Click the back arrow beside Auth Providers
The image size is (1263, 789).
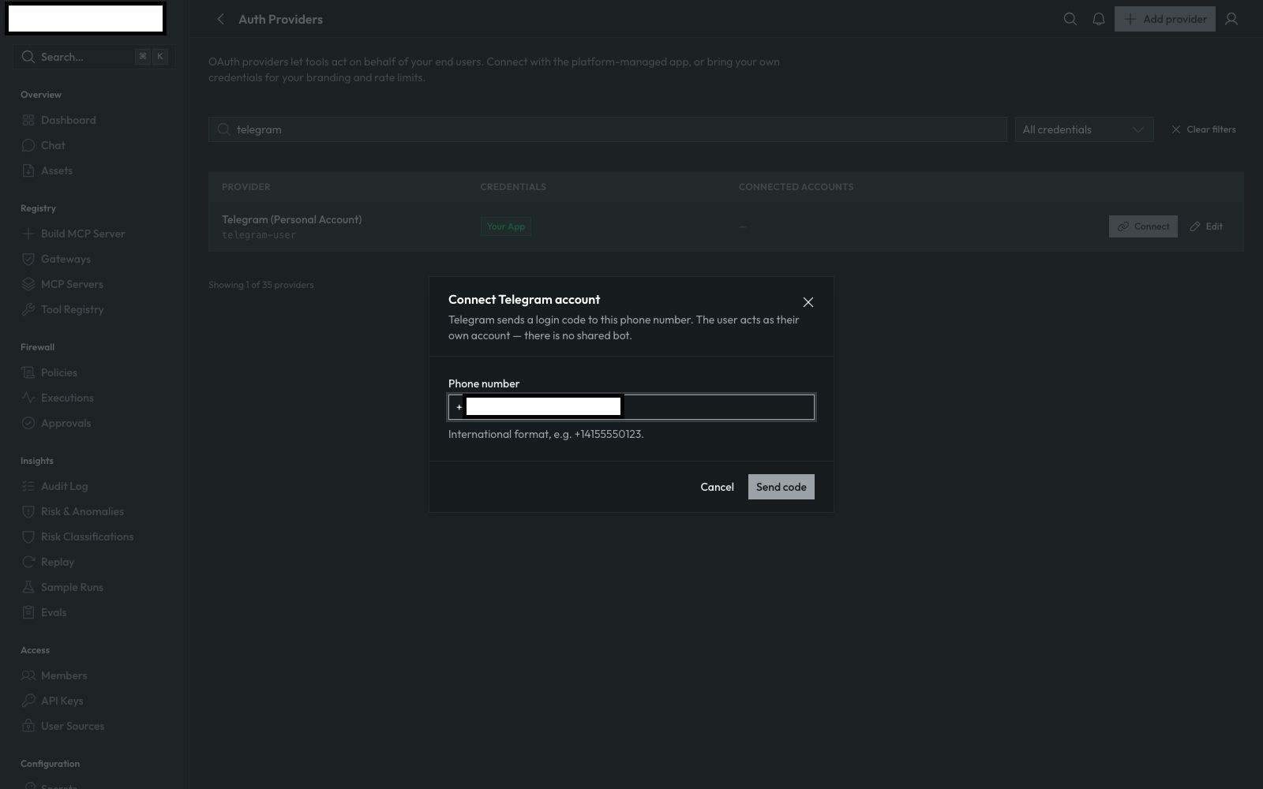pyautogui.click(x=220, y=19)
